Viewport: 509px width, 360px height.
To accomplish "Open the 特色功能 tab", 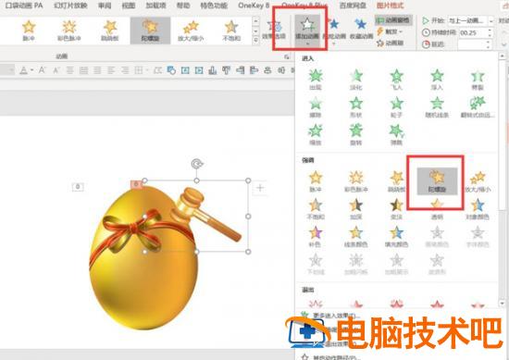I will (x=214, y=6).
